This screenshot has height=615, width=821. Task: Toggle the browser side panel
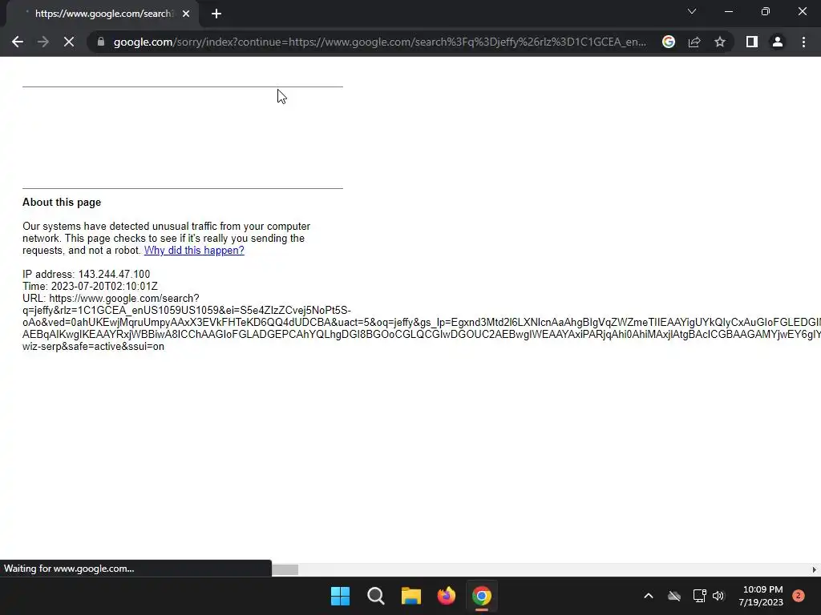point(752,42)
